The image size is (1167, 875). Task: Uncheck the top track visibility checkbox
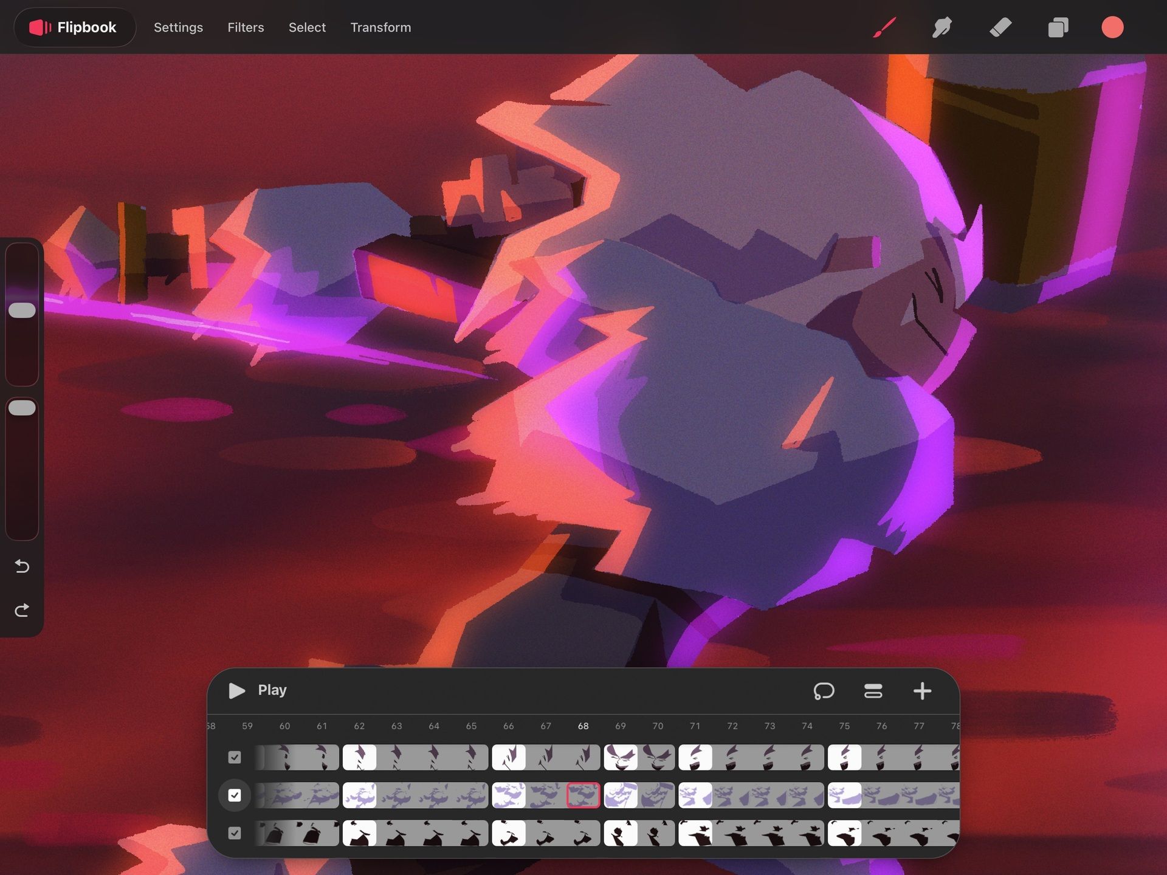[235, 757]
